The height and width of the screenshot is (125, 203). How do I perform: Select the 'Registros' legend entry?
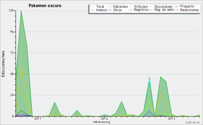pyautogui.click(x=141, y=10)
